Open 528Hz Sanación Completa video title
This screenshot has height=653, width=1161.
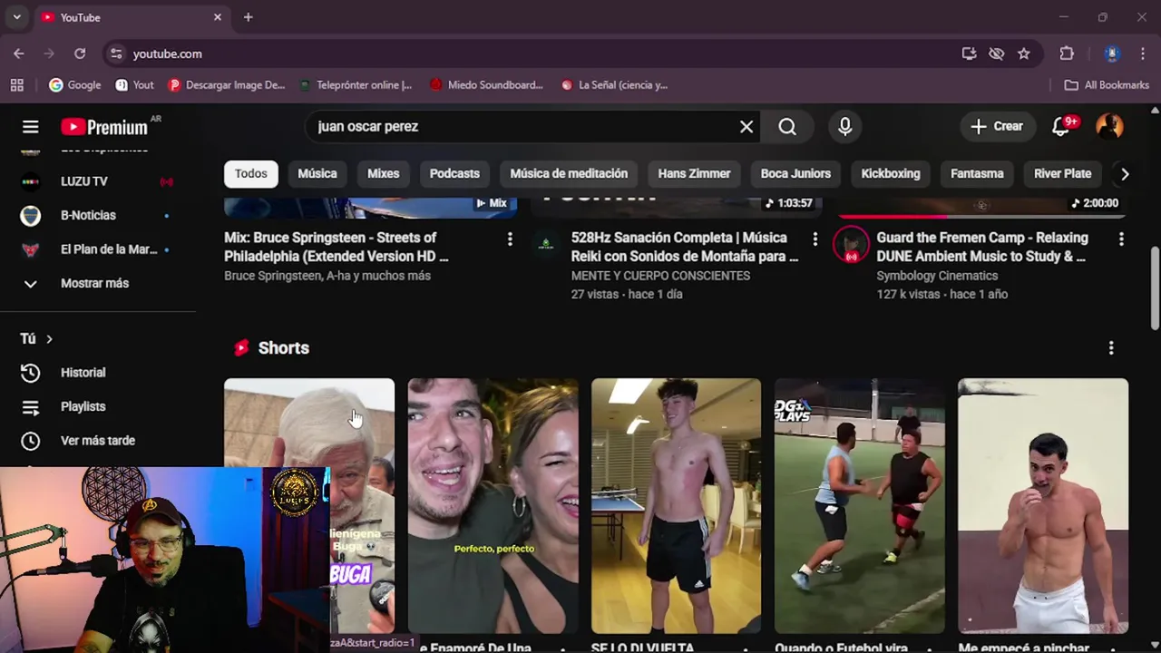point(685,247)
